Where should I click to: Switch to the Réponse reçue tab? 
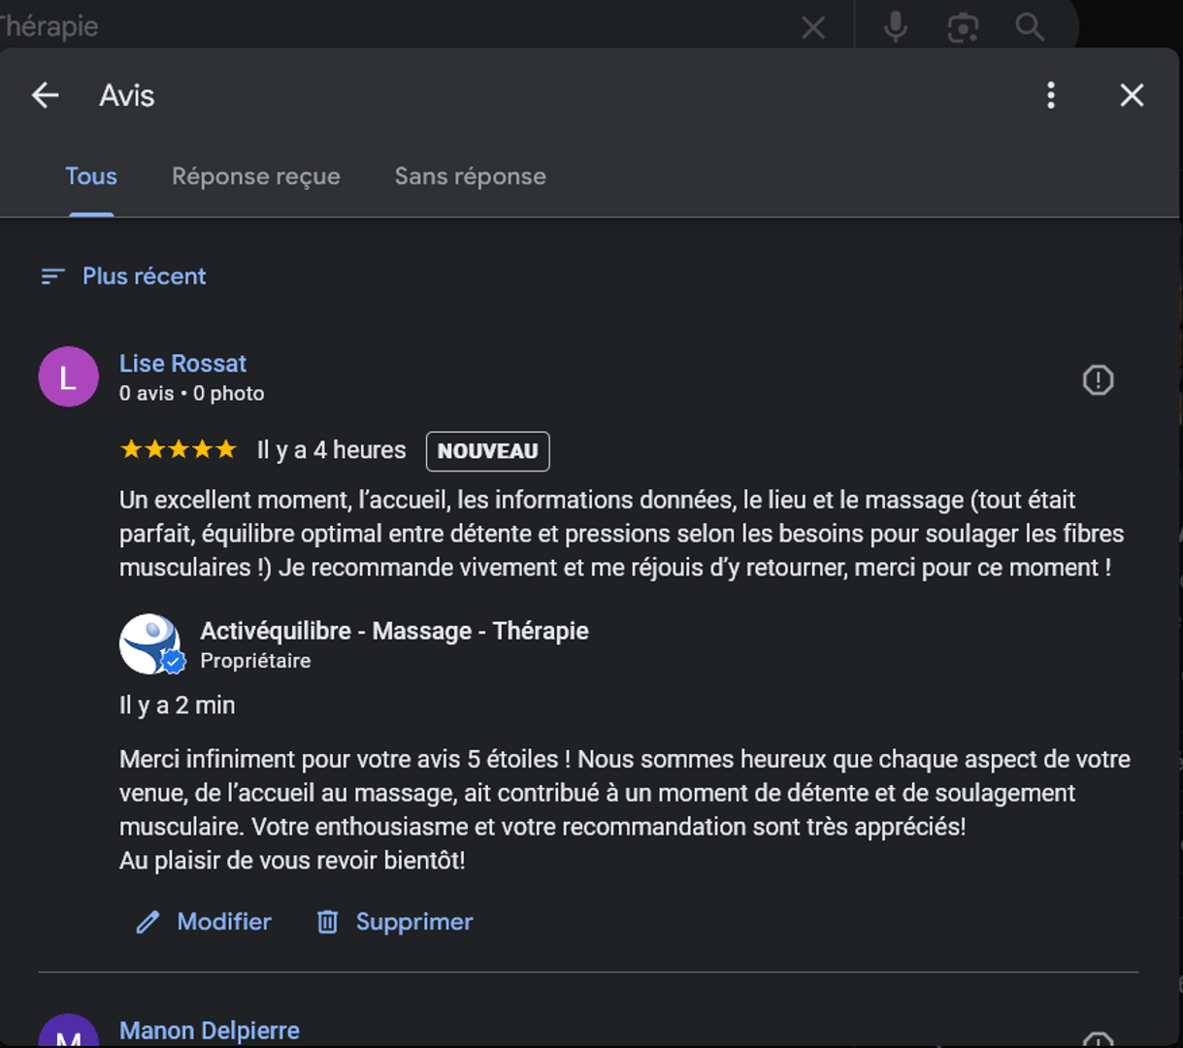click(256, 177)
